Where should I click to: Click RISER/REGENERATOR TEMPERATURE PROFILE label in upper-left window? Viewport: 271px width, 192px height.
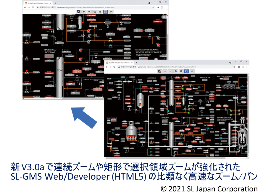149,52
